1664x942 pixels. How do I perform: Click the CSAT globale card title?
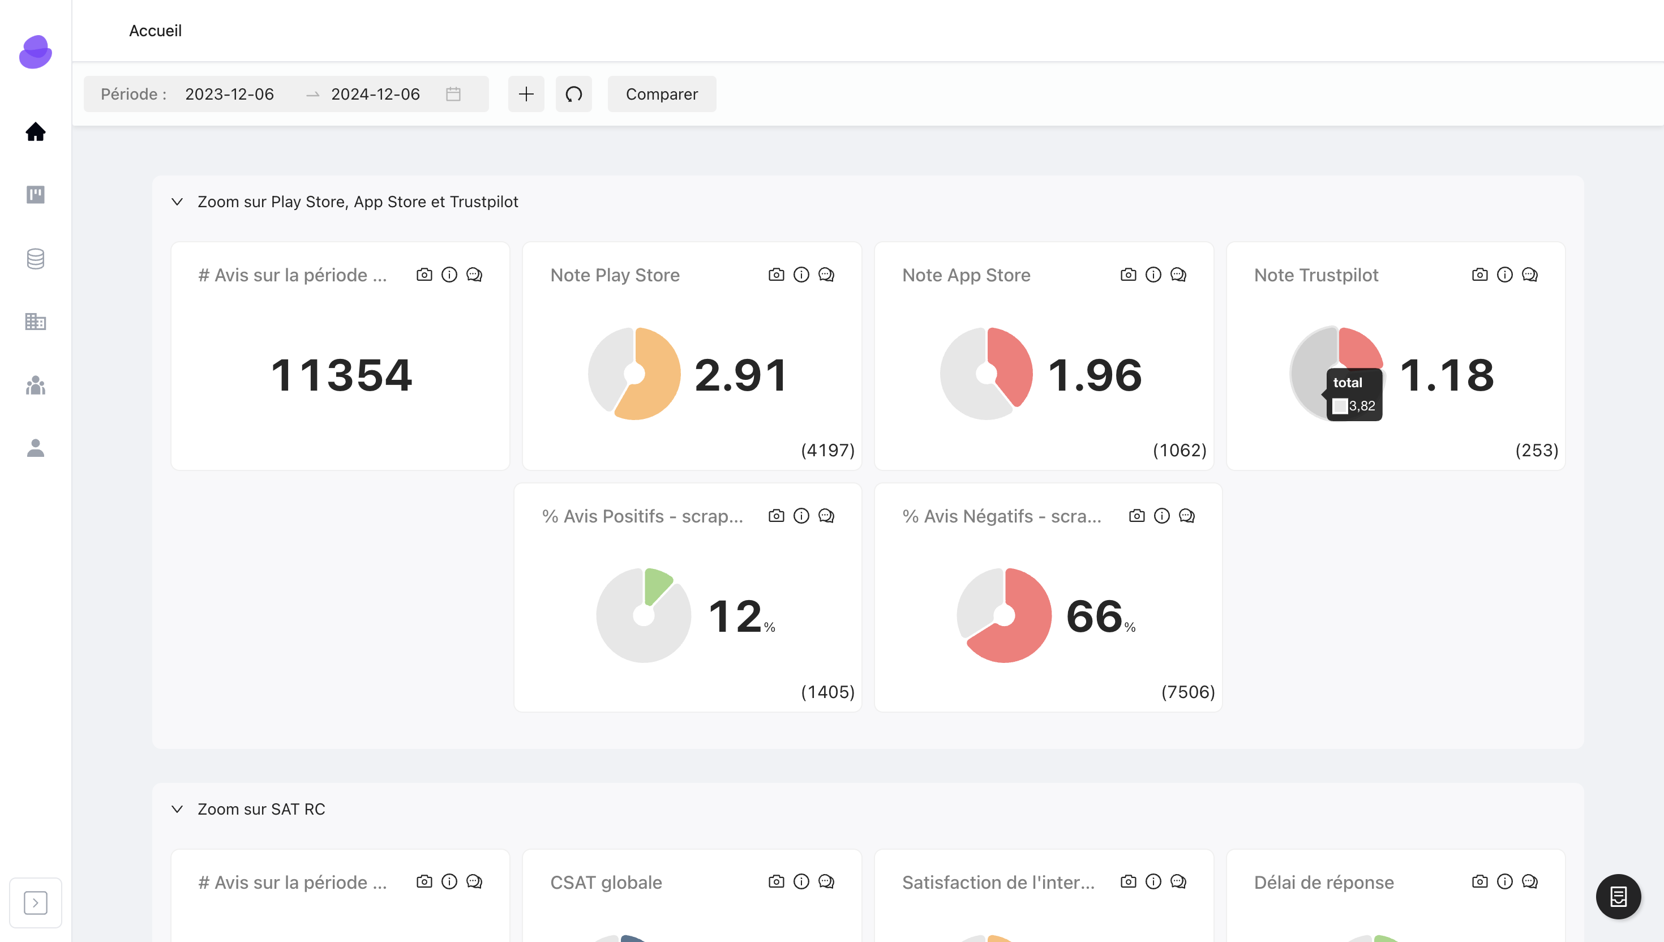[606, 883]
